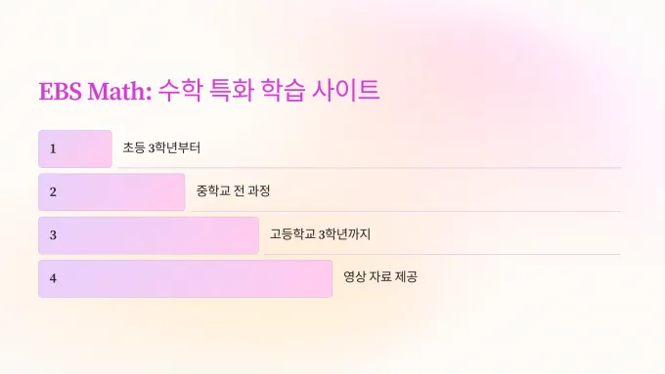Click the '고등학교 3학년까지' text label
665x374 pixels.
click(320, 234)
